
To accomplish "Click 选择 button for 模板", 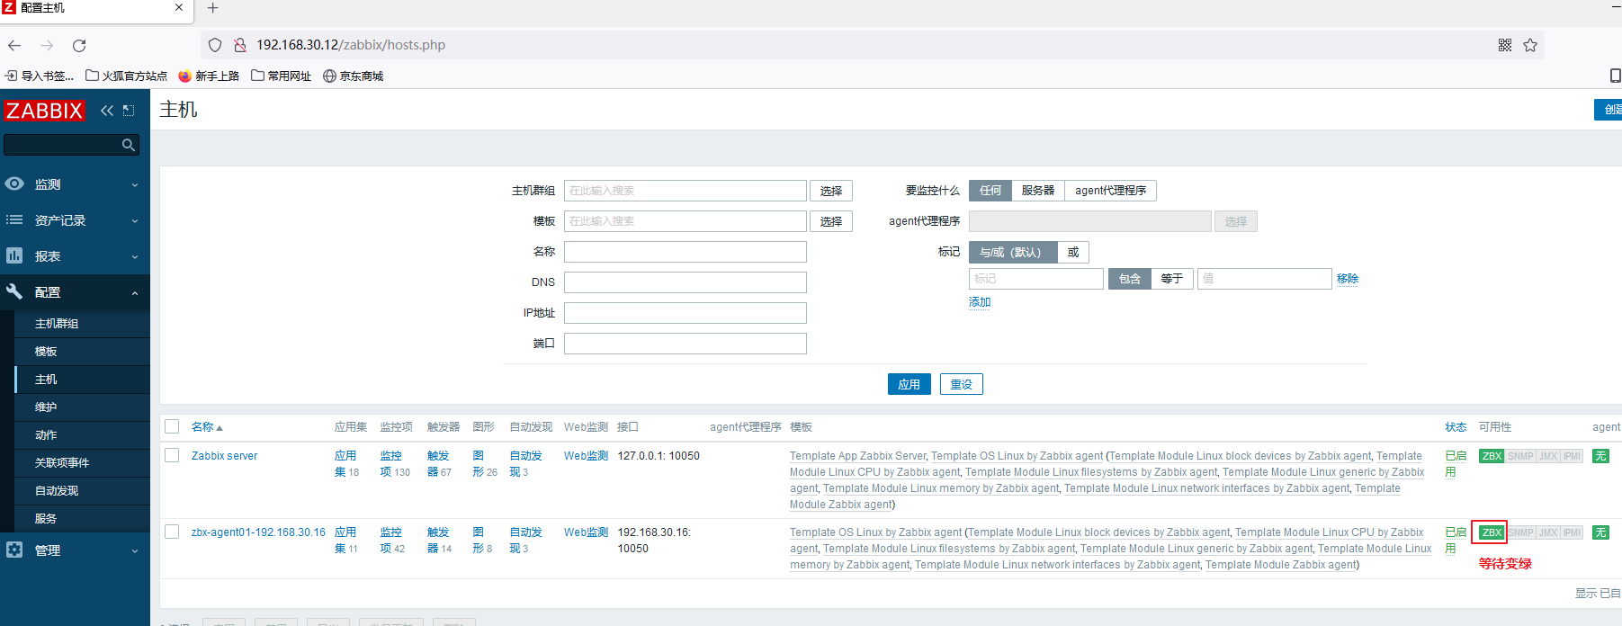I will [x=831, y=221].
